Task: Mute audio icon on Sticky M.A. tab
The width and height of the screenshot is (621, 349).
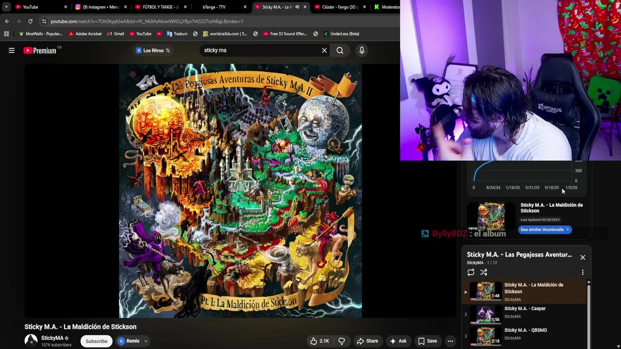Action: pyautogui.click(x=297, y=7)
